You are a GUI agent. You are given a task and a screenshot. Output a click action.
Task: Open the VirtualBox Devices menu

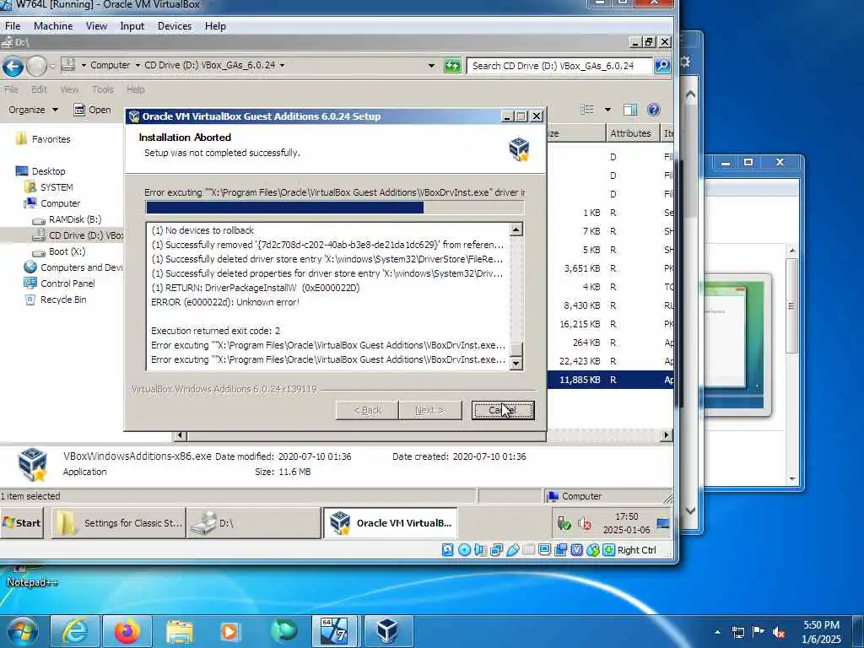(175, 26)
